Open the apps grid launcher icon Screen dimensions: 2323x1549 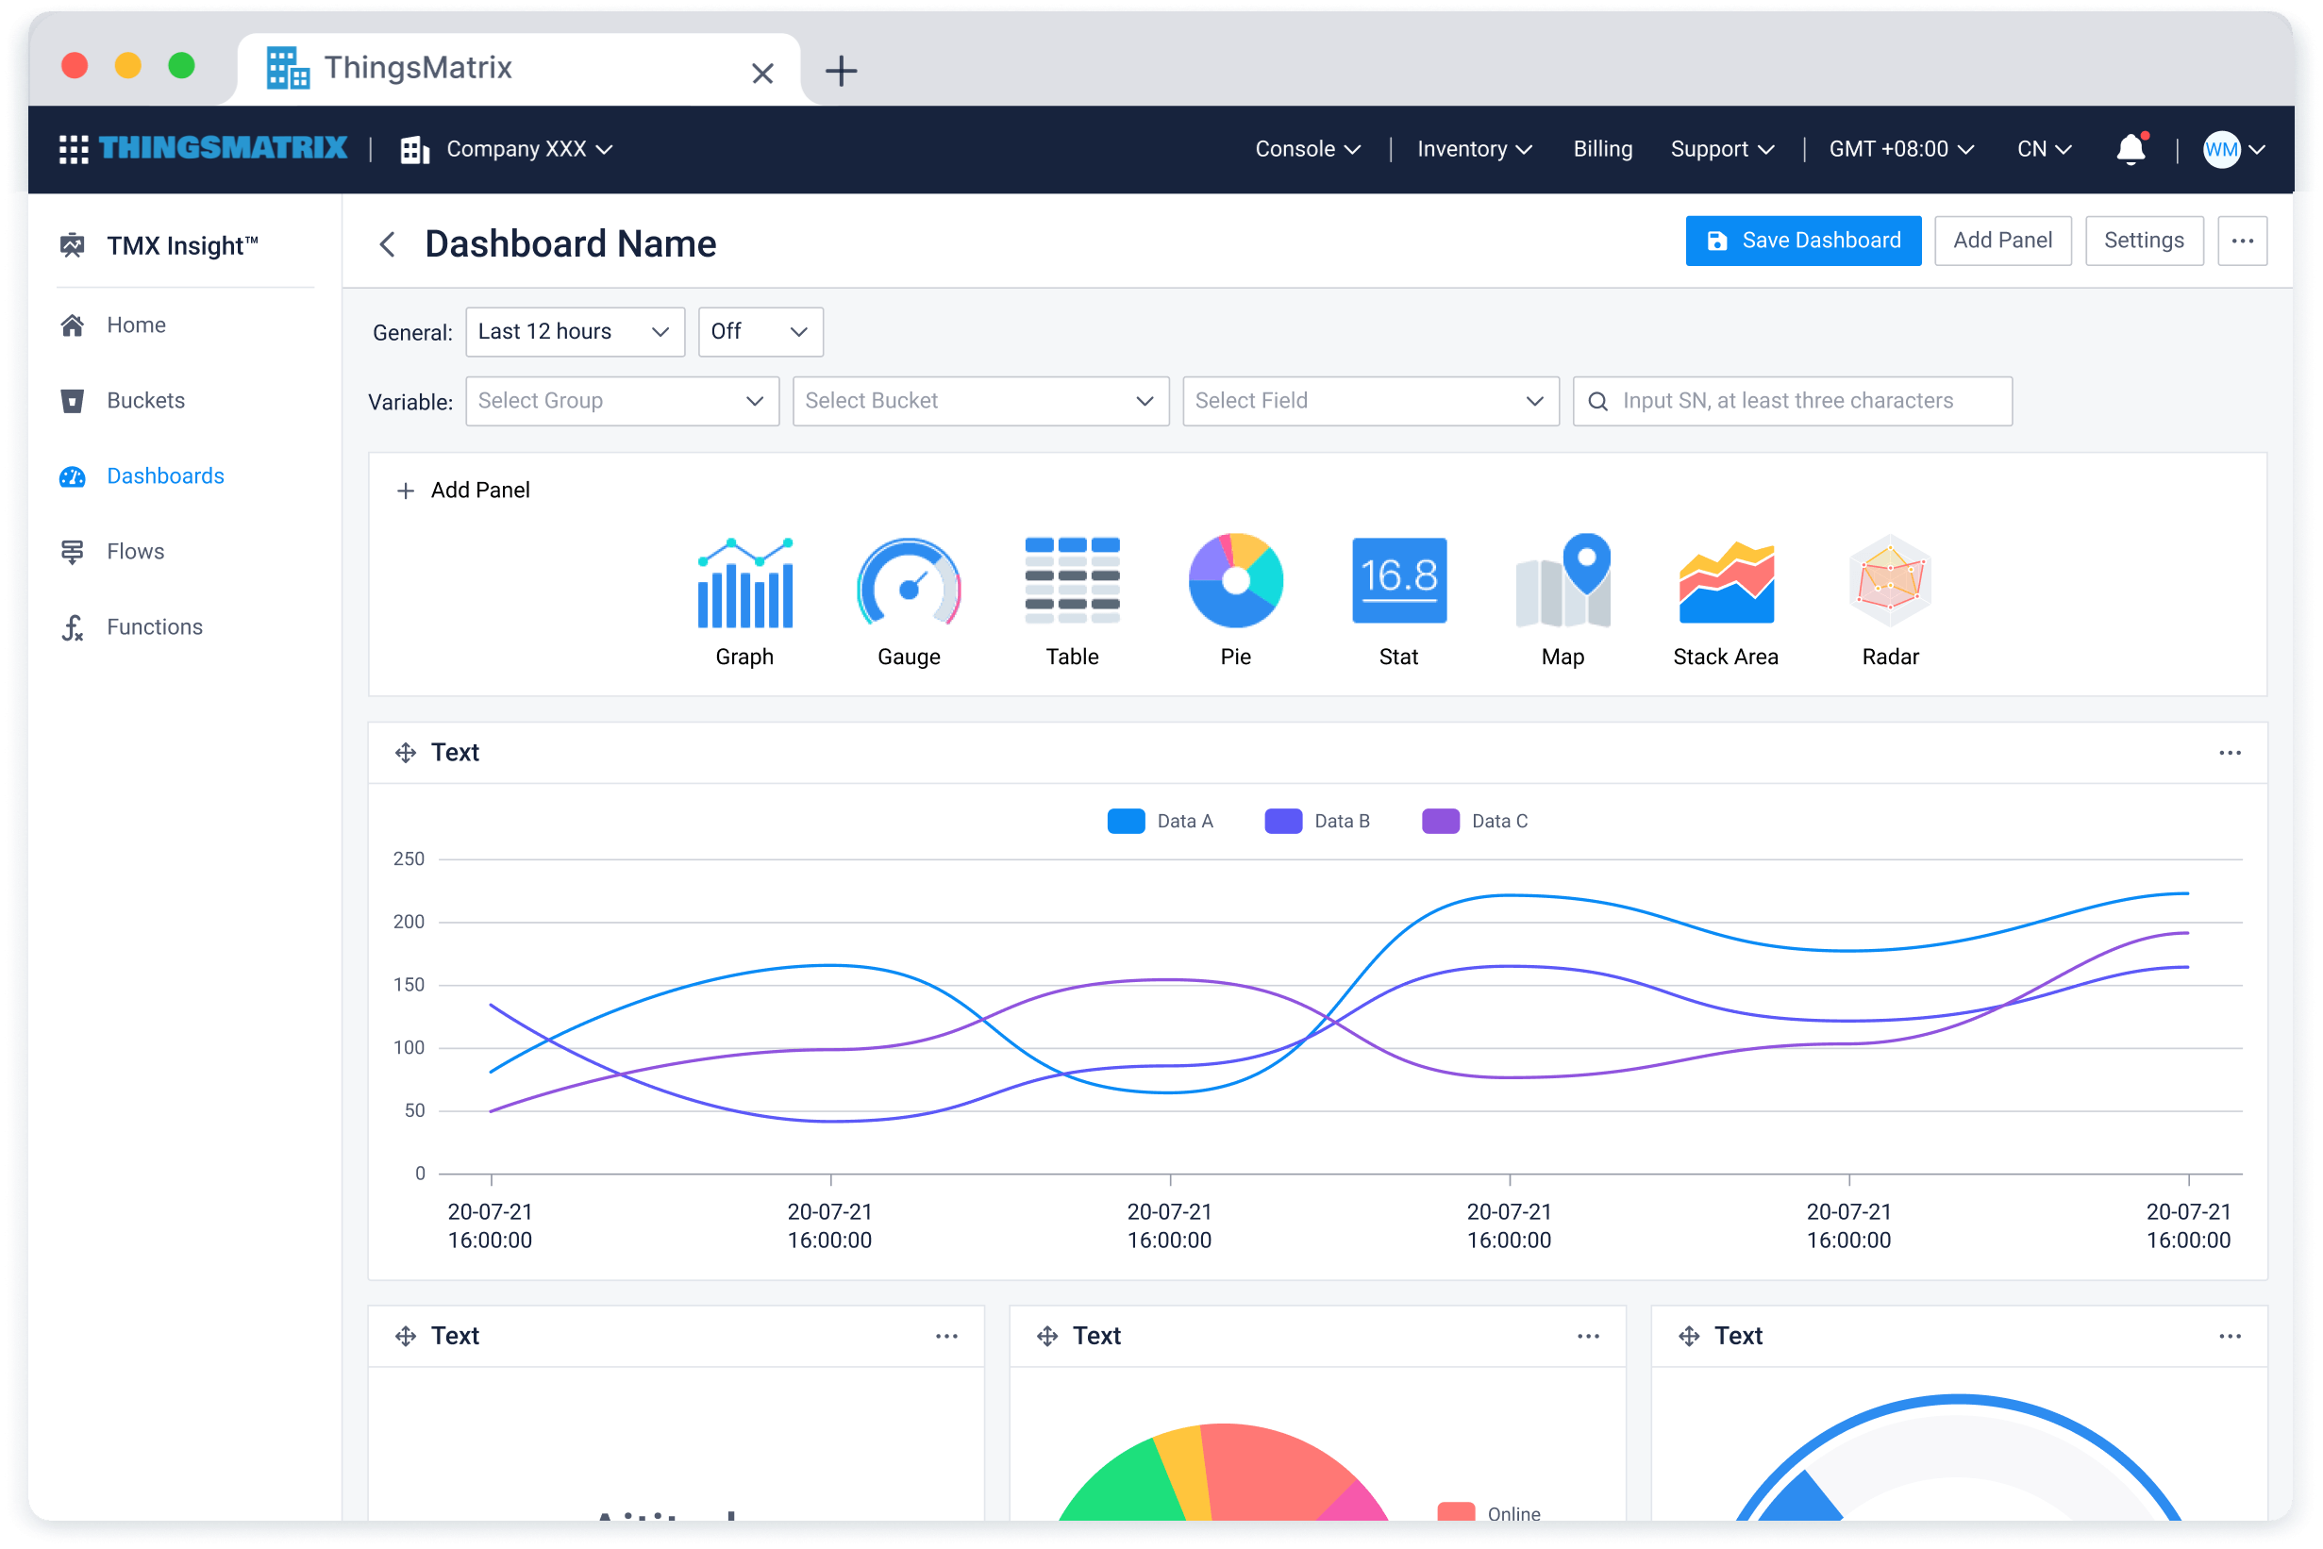73,149
